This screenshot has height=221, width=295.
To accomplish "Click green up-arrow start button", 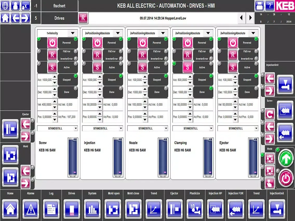I will point(286,158).
